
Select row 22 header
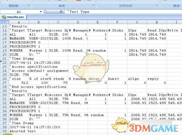click(4, 63)
